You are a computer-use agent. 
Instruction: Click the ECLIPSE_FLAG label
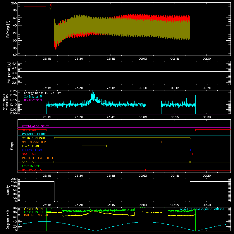pos(32,150)
